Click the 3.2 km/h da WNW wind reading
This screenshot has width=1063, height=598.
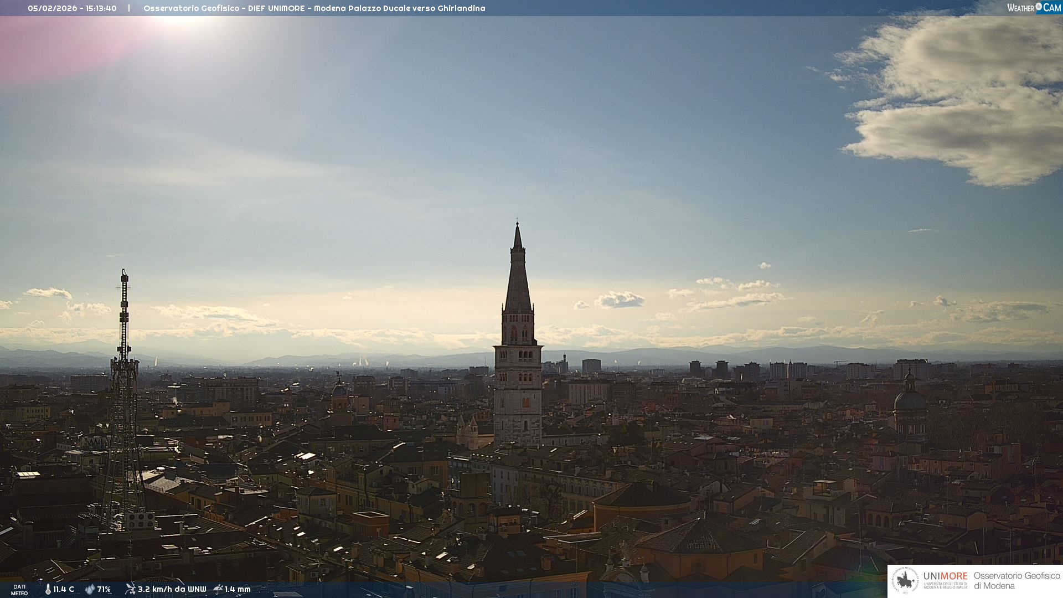(172, 589)
